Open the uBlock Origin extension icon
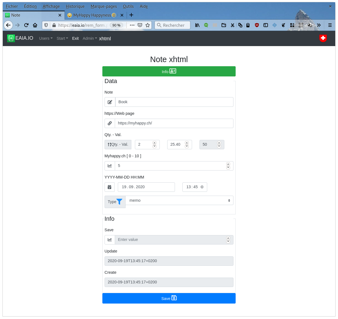This screenshot has width=338, height=319. pos(257,25)
